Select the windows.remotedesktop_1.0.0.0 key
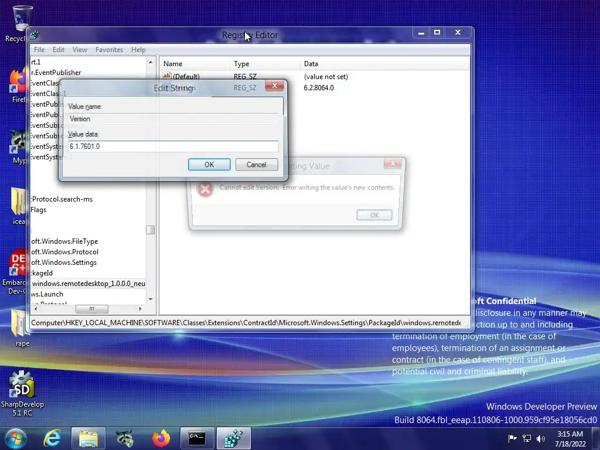600x450 pixels. click(88, 284)
